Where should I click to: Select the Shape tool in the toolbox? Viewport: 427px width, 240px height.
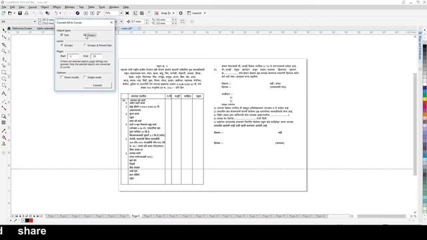click(4, 37)
